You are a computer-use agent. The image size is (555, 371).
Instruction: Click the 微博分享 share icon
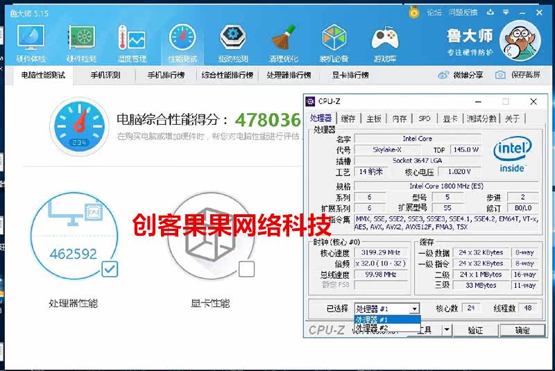(443, 75)
